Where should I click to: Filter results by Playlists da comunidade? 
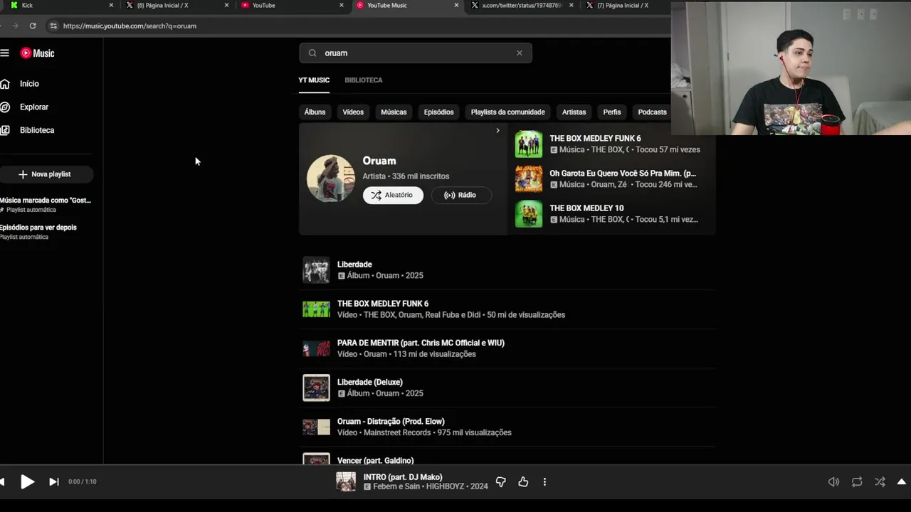point(507,112)
